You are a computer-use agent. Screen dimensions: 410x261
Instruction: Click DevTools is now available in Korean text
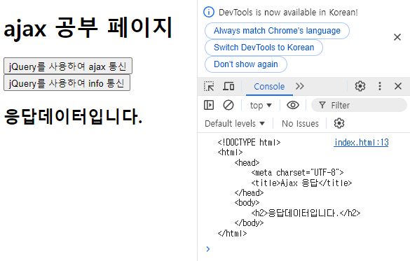coord(288,13)
